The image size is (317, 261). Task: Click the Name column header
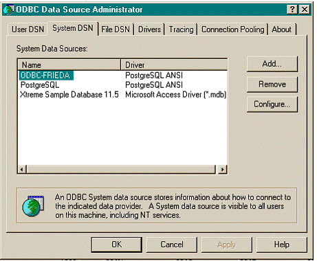point(69,65)
